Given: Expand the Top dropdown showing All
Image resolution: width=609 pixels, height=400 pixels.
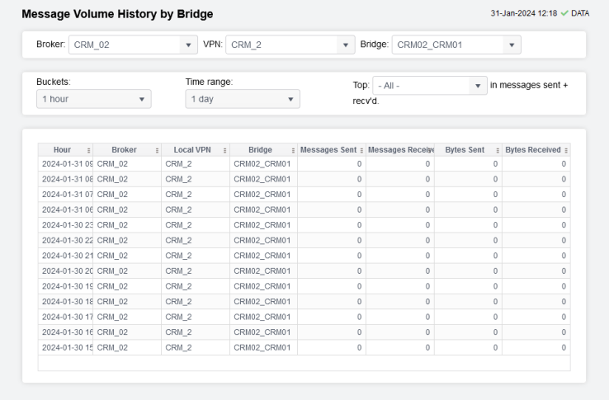Looking at the screenshot, I should coord(430,86).
